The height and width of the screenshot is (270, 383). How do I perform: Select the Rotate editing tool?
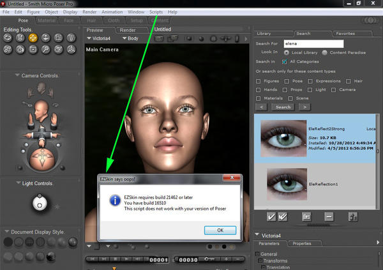click(8, 38)
